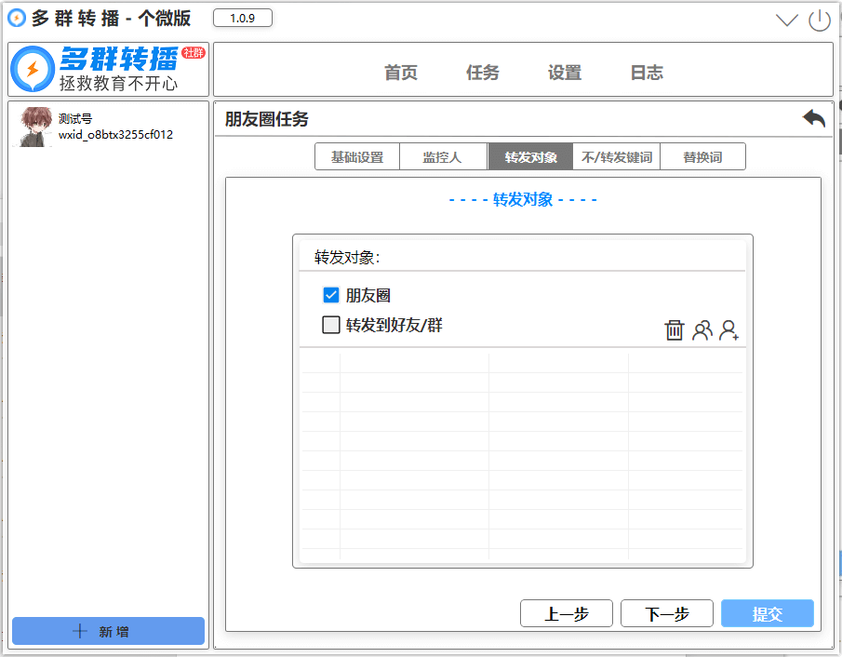Click the add friend icon
842x657 pixels.
click(729, 329)
